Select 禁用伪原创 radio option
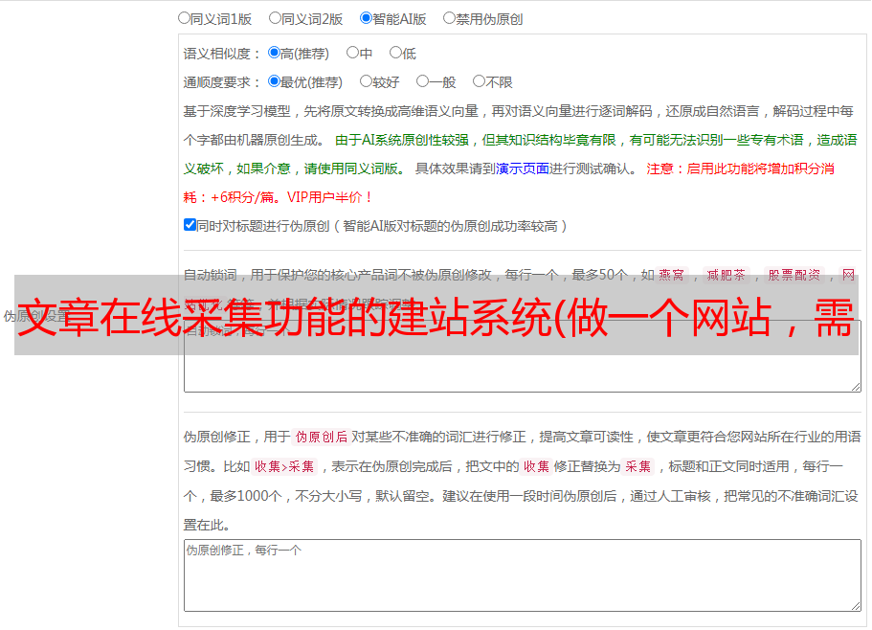The image size is (872, 630). pos(449,18)
